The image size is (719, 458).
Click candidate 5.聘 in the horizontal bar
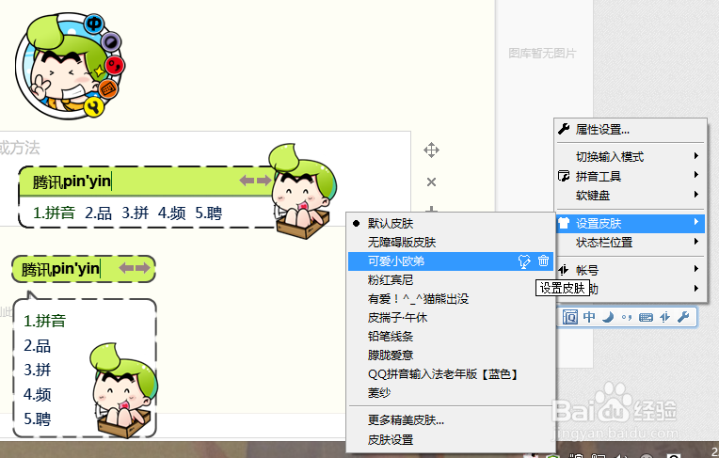209,213
